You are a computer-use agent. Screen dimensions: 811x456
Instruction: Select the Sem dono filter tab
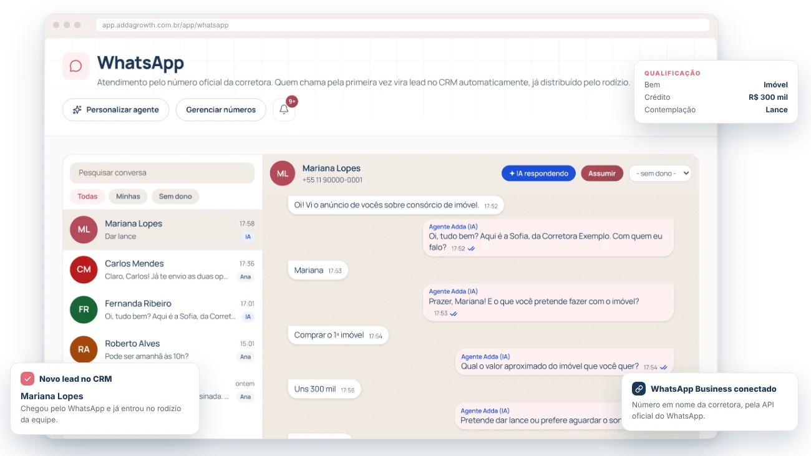(175, 196)
